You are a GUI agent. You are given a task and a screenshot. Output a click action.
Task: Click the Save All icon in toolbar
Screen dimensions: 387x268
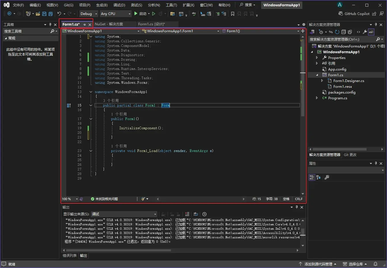click(x=50, y=14)
